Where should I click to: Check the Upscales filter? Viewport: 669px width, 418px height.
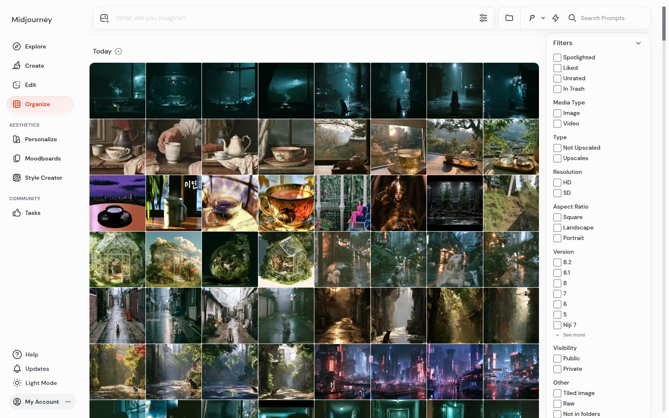point(557,158)
